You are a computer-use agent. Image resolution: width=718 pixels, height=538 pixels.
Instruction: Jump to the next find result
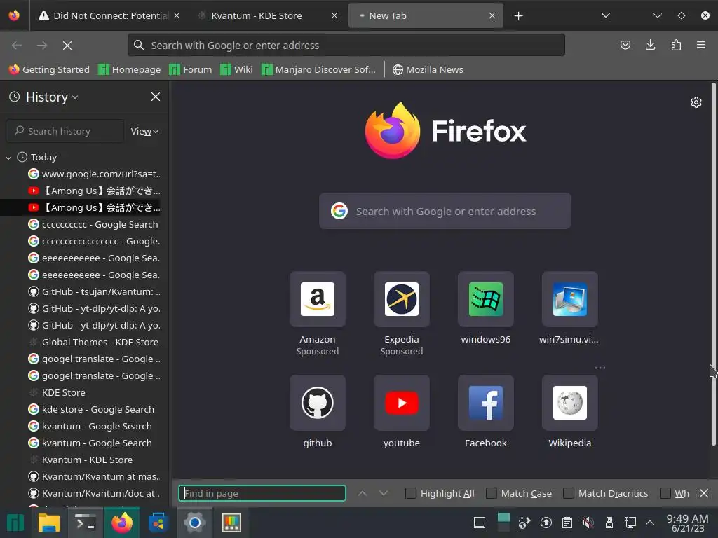pos(384,493)
